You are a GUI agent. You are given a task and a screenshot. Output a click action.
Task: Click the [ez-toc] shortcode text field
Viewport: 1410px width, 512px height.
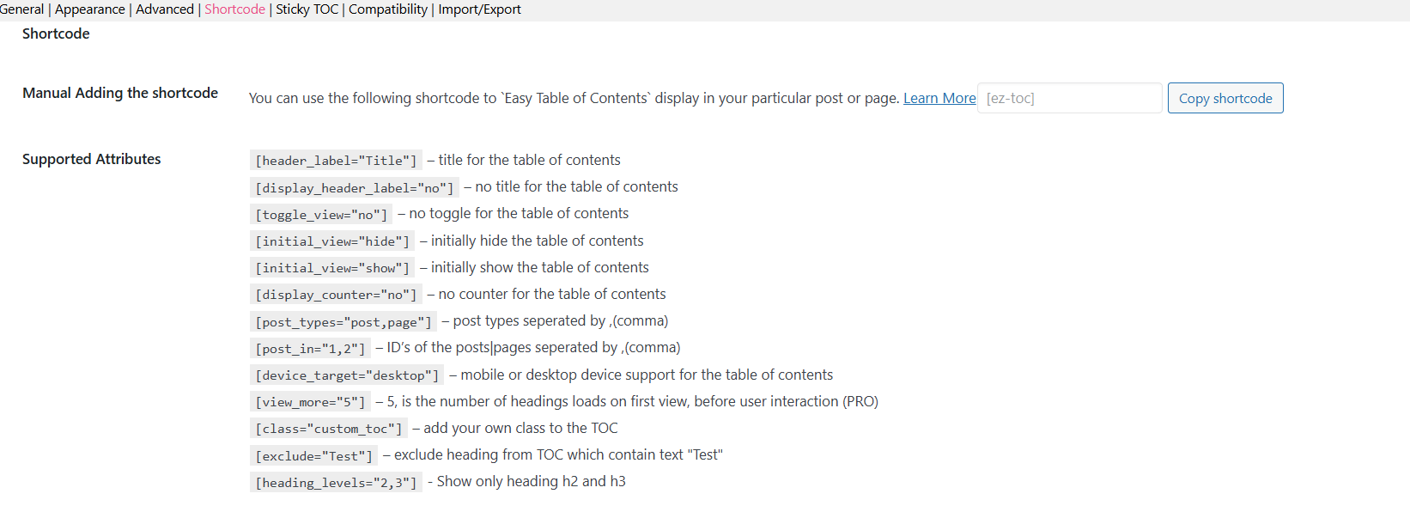coord(1069,98)
